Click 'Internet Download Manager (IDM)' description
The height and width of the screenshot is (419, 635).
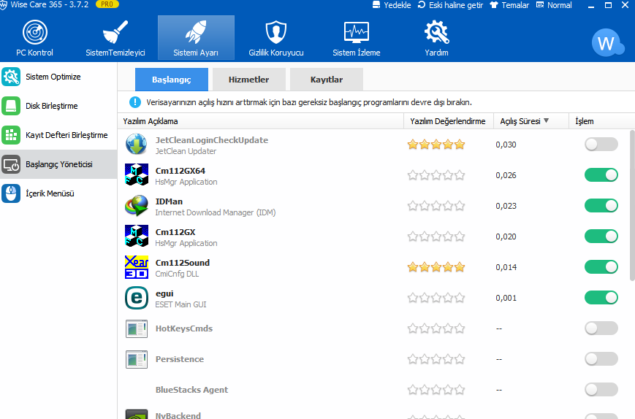(x=216, y=212)
